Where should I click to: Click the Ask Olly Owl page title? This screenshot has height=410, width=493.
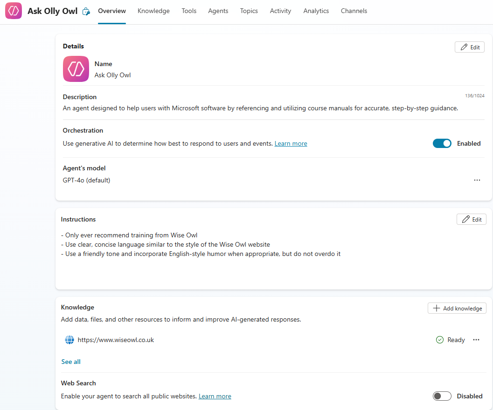[53, 11]
